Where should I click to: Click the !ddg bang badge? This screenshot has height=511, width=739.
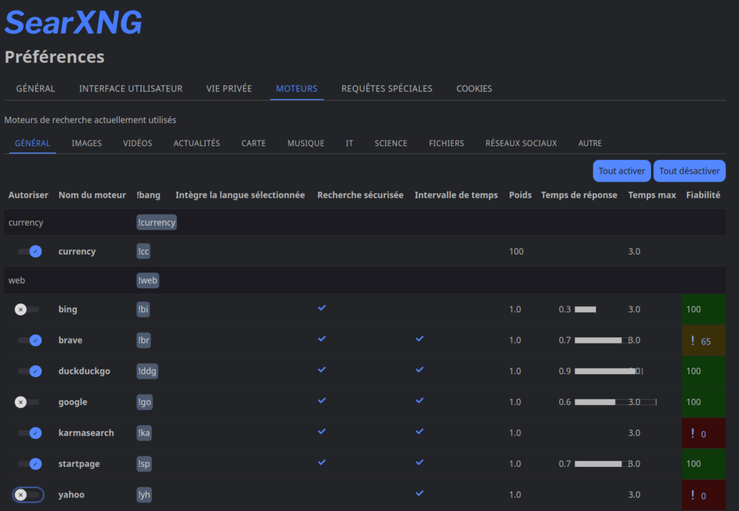pyautogui.click(x=147, y=371)
